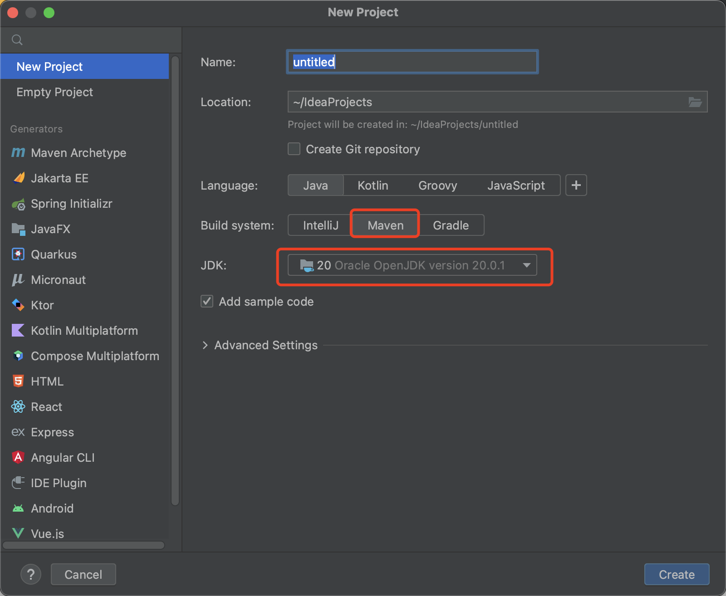Viewport: 726px width, 596px height.
Task: Open Maven Archetype generator
Action: (x=78, y=153)
